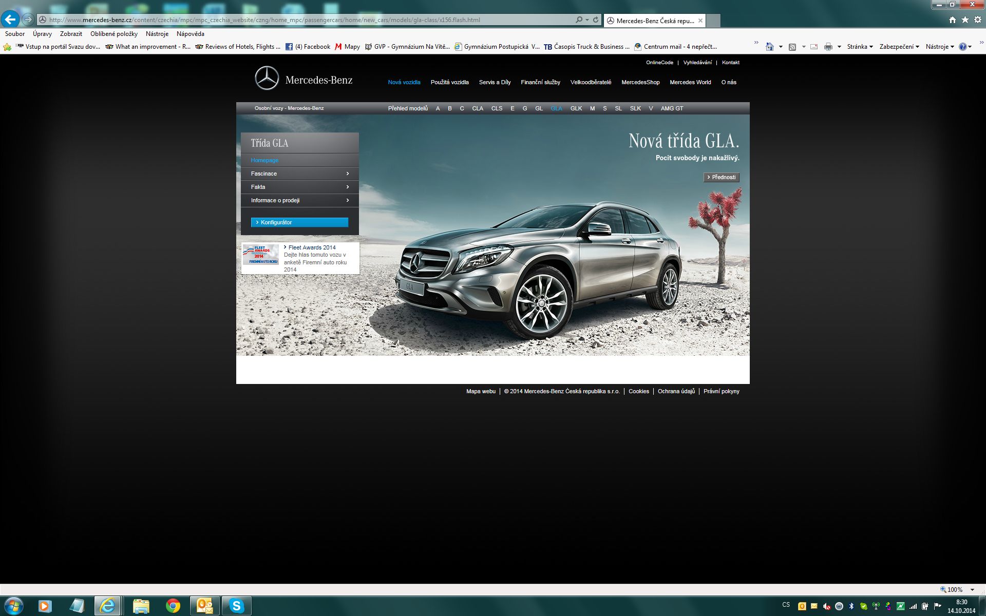Image resolution: width=986 pixels, height=616 pixels.
Task: Click the CS language indicator in taskbar
Action: 786,605
